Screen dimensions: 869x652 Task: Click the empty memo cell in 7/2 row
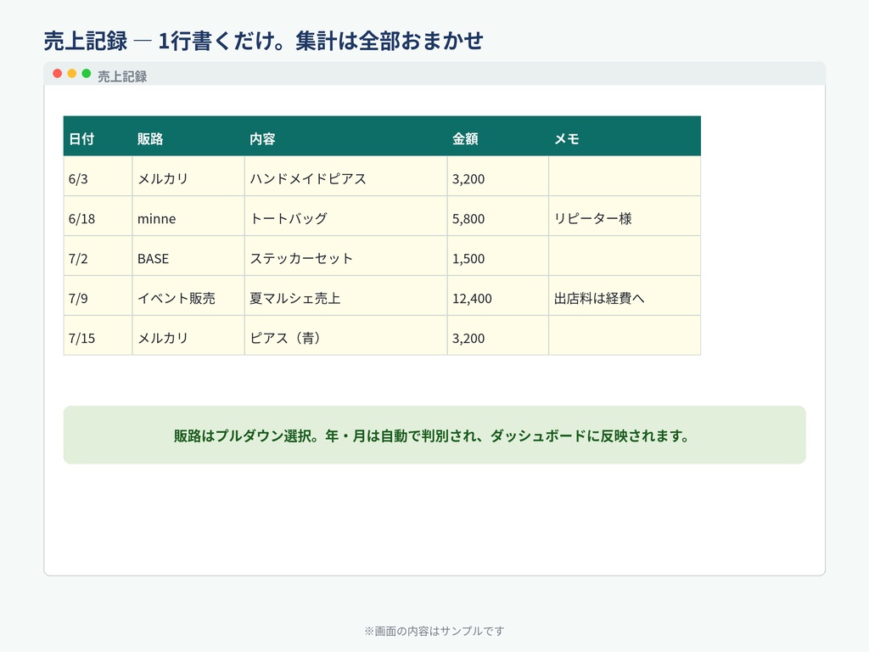(x=625, y=256)
